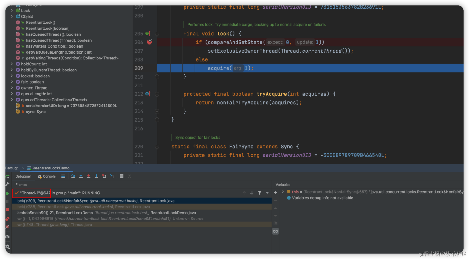The height and width of the screenshot is (259, 469).
Task: Toggle Mute Breakpoints in the debug sidebar
Action: [x=7, y=227]
